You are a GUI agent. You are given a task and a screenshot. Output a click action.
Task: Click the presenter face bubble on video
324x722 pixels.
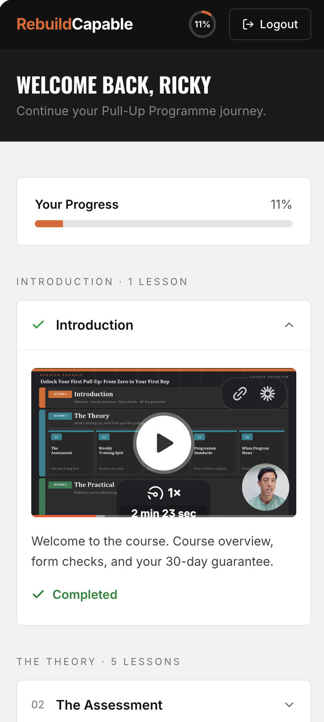click(265, 487)
